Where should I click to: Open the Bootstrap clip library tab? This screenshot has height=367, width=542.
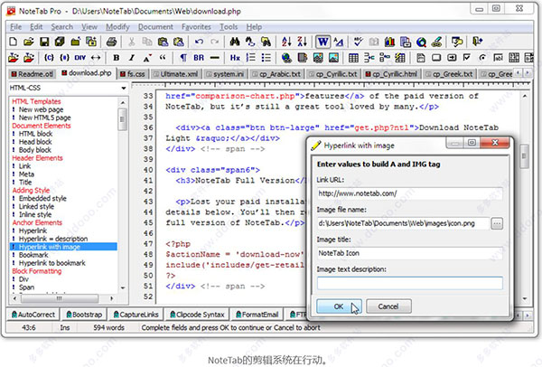84,315
